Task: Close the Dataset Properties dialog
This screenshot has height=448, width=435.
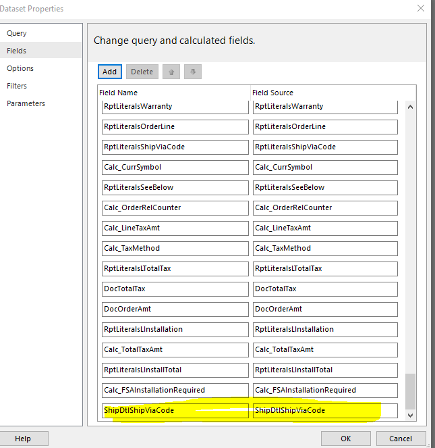Action: [421, 8]
